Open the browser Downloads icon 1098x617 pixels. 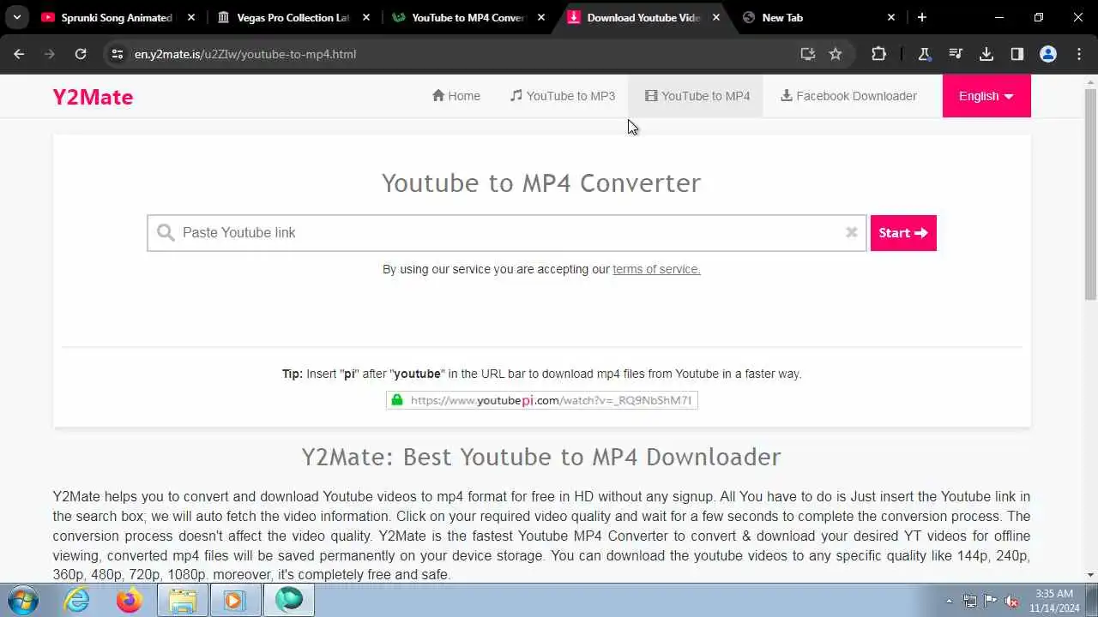986,54
